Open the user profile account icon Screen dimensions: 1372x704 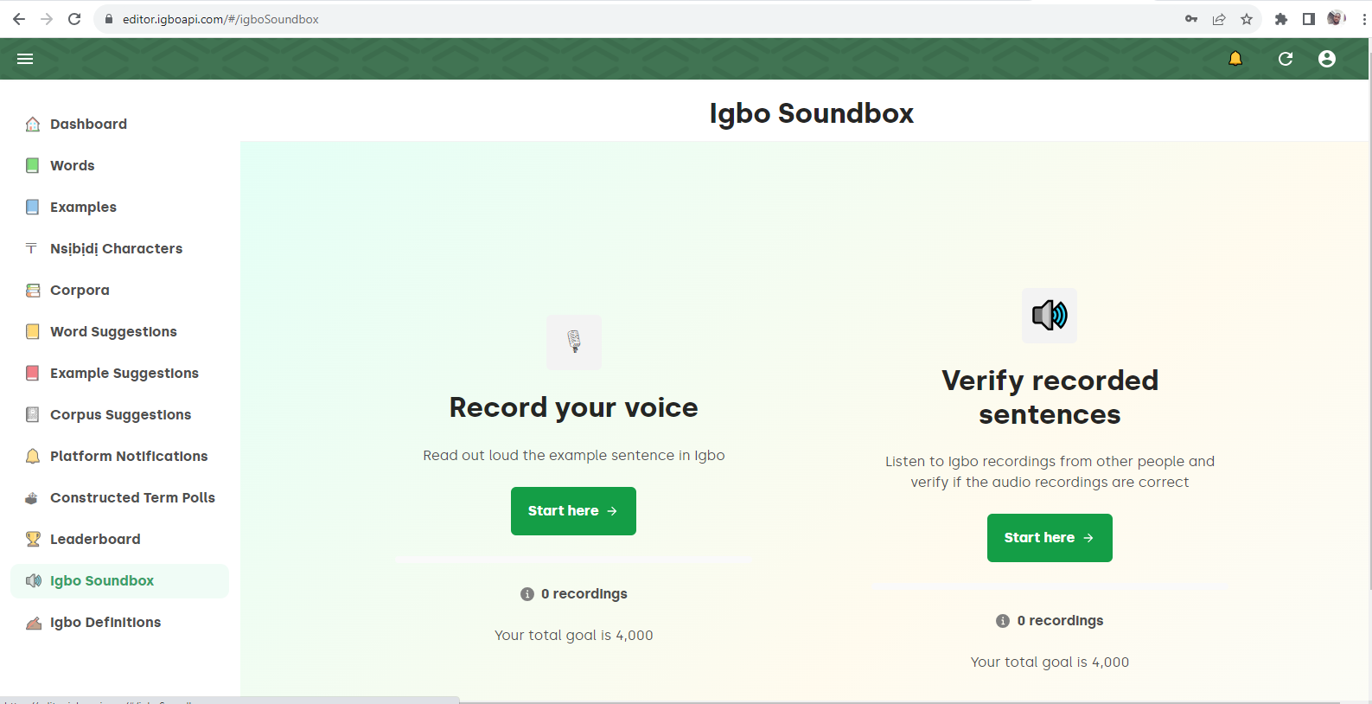pyautogui.click(x=1327, y=59)
